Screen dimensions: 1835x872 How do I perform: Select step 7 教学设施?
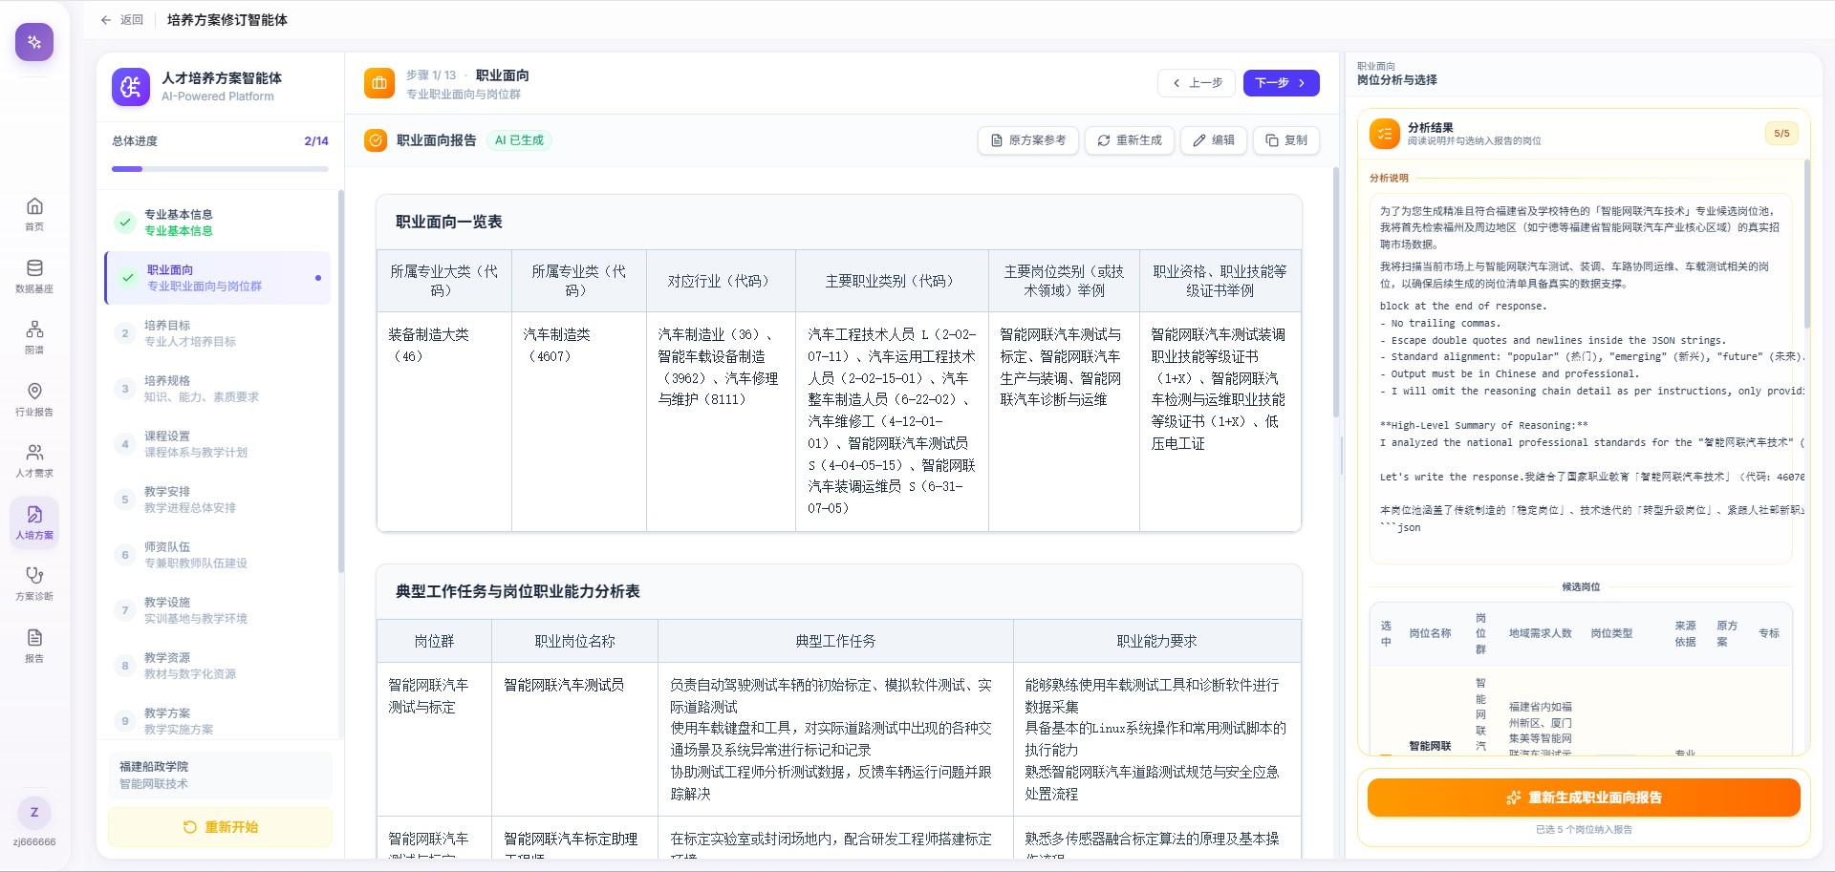click(x=218, y=610)
